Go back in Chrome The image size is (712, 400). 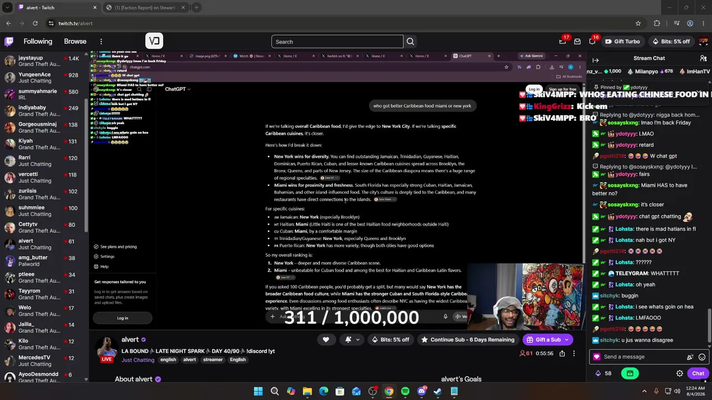point(8,23)
